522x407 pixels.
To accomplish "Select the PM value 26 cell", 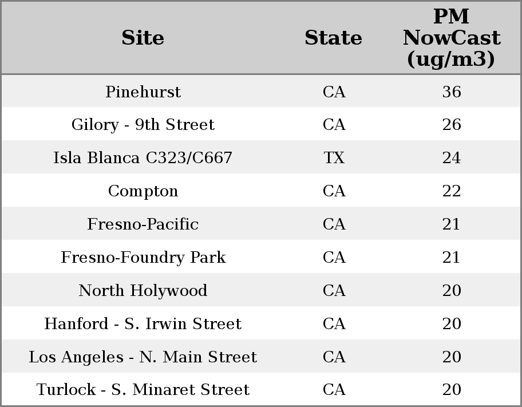I will (452, 125).
